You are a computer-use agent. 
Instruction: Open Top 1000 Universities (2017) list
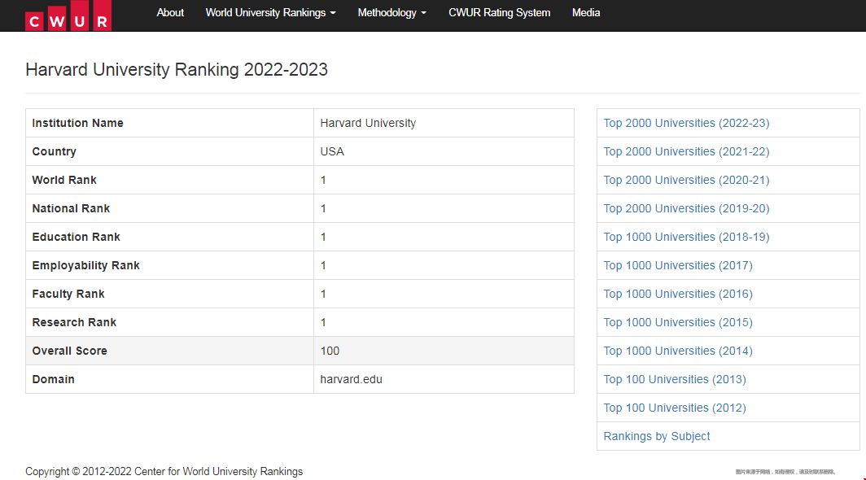click(678, 266)
